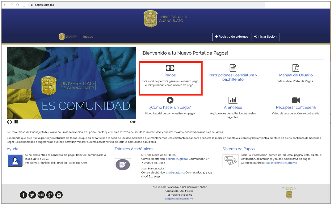Click the footer Universidad de Guanajuato logo
Image resolution: width=332 pixels, height=205 pixels.
click(x=289, y=193)
